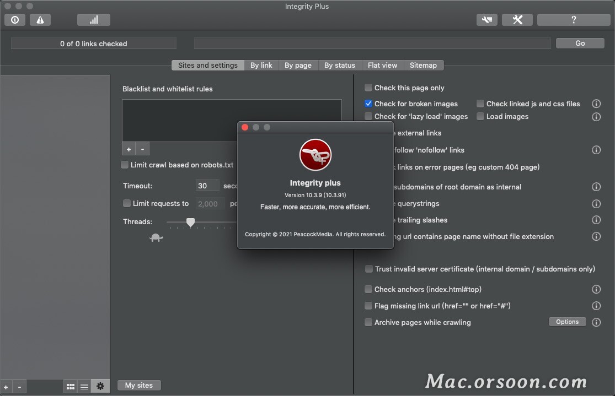This screenshot has height=396, width=615.
Task: Enable Check for 'lazy load' images
Action: pyautogui.click(x=368, y=116)
